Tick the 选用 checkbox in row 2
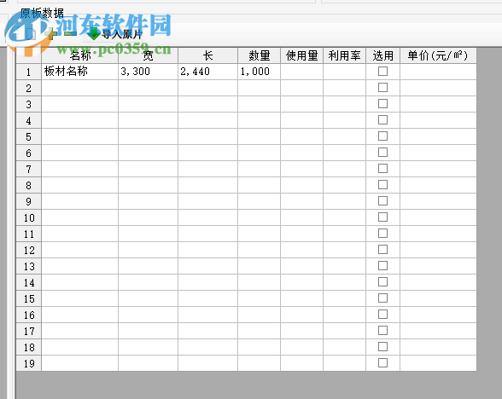Viewport: 502px width, 399px height. [382, 88]
